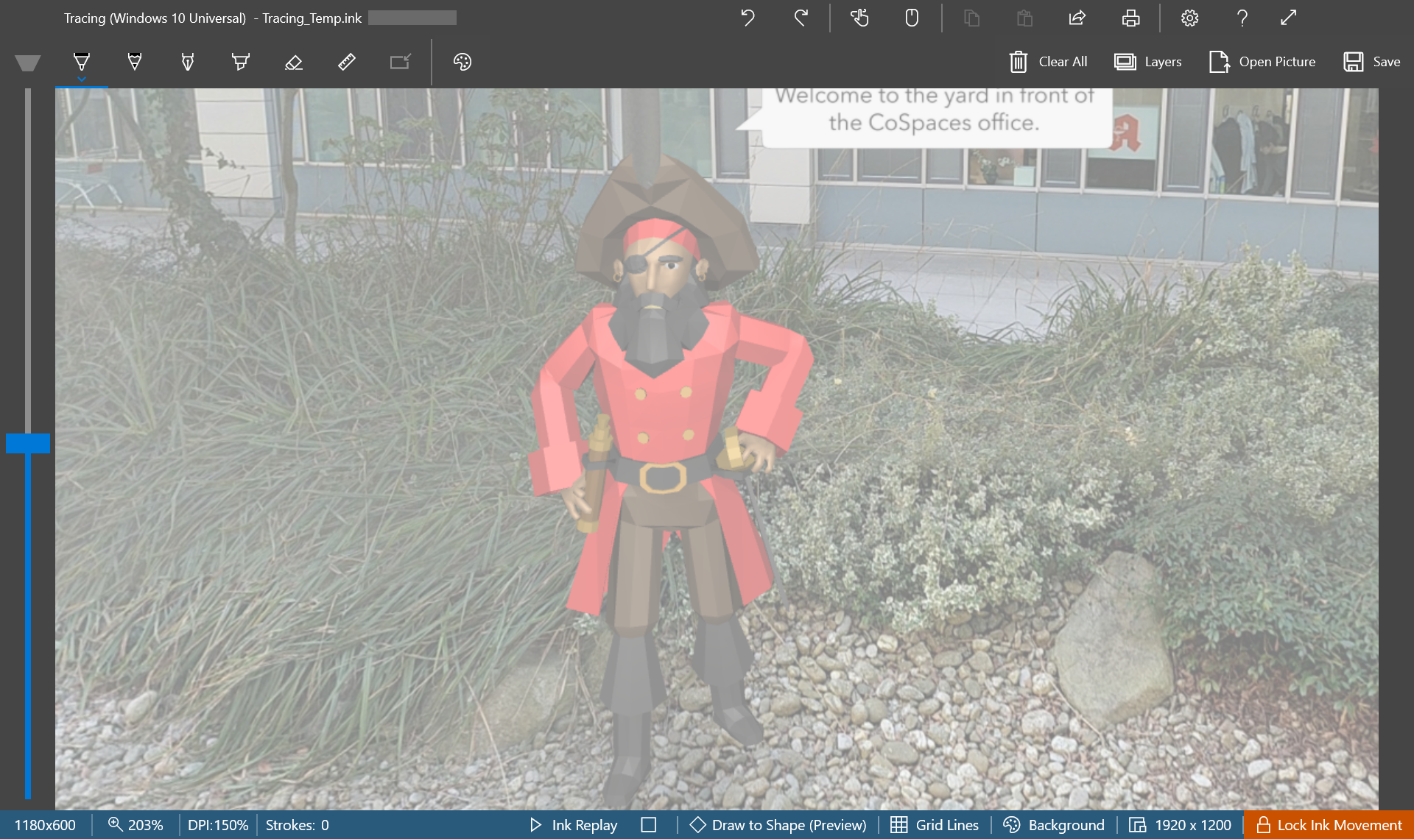Open Settings gear icon
This screenshot has width=1414, height=839.
[x=1189, y=18]
